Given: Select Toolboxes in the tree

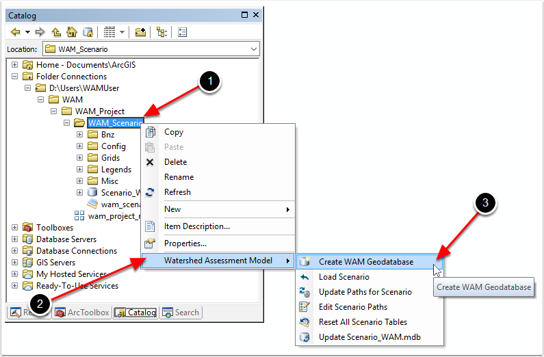Looking at the screenshot, I should [55, 228].
